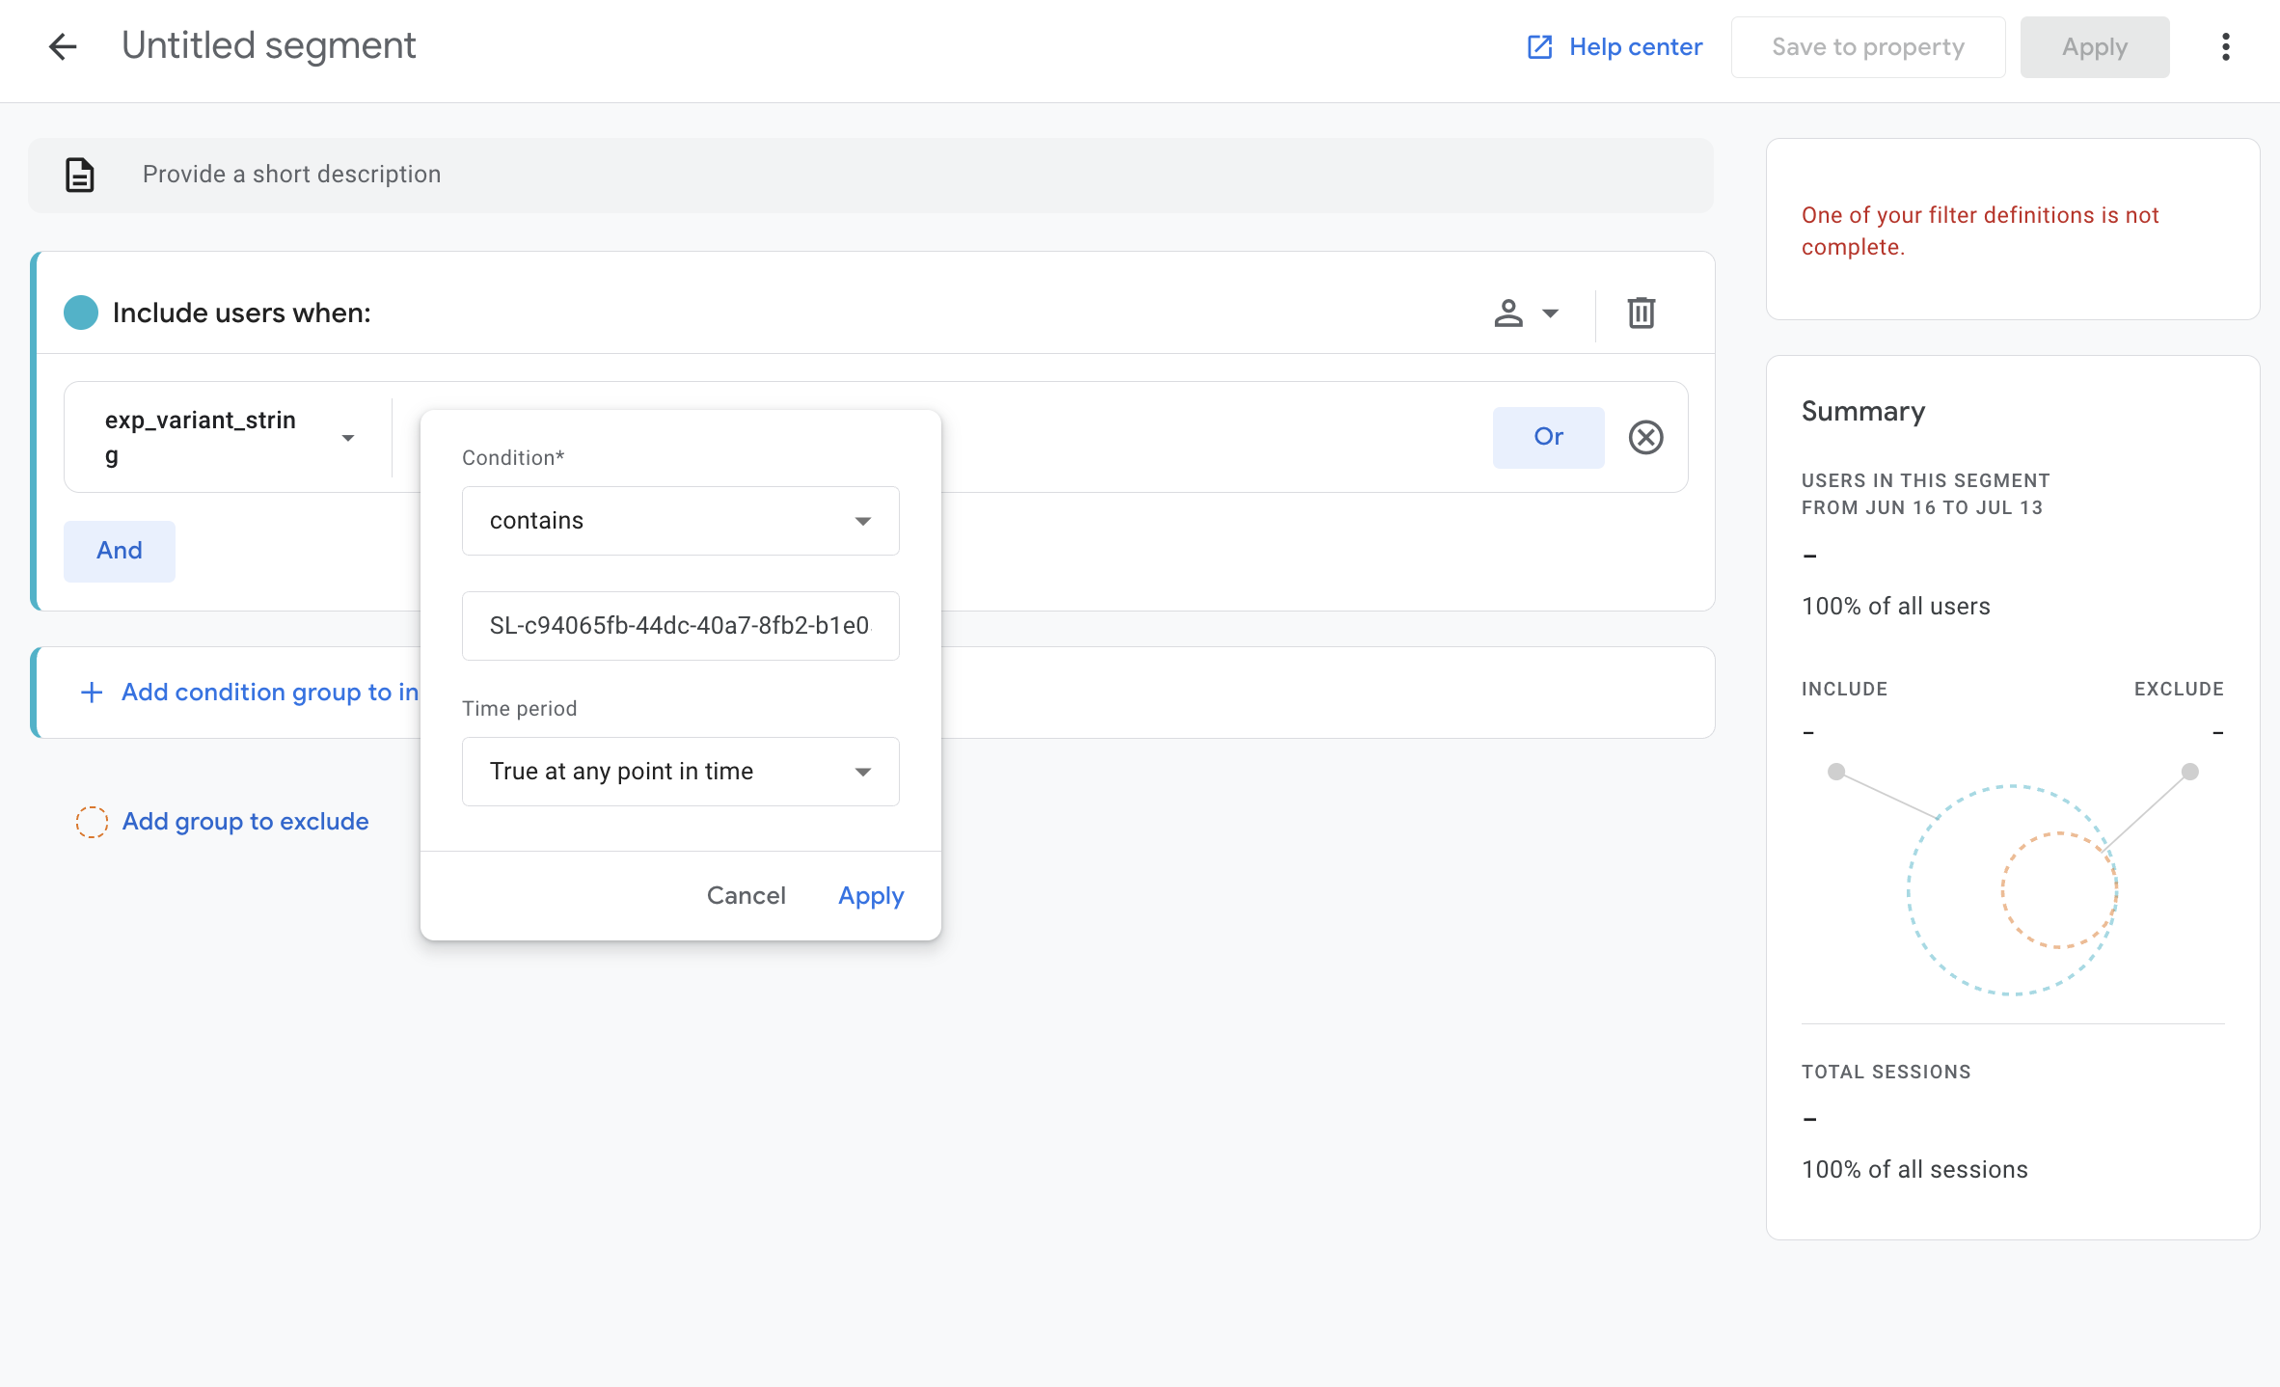Click the user scope person icon
The image size is (2280, 1387).
[1508, 313]
